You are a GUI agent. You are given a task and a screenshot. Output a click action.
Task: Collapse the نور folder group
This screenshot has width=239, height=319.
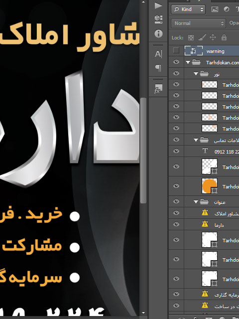tap(196, 74)
